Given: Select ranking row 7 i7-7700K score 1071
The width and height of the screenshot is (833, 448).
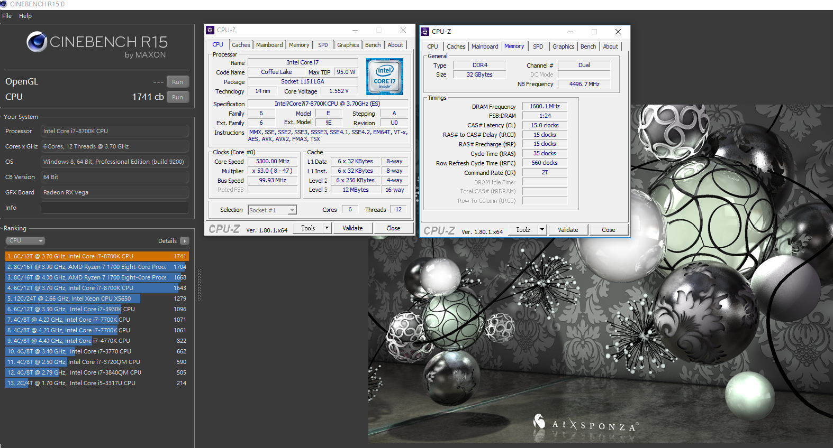Looking at the screenshot, I should coord(97,320).
